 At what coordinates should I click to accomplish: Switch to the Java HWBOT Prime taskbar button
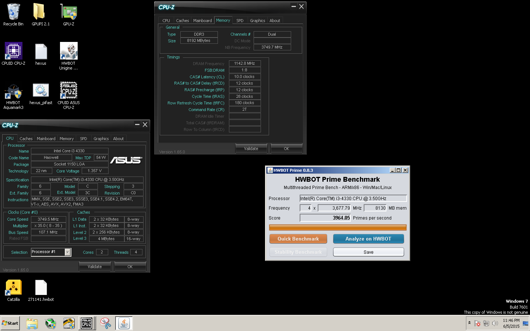(x=124, y=323)
